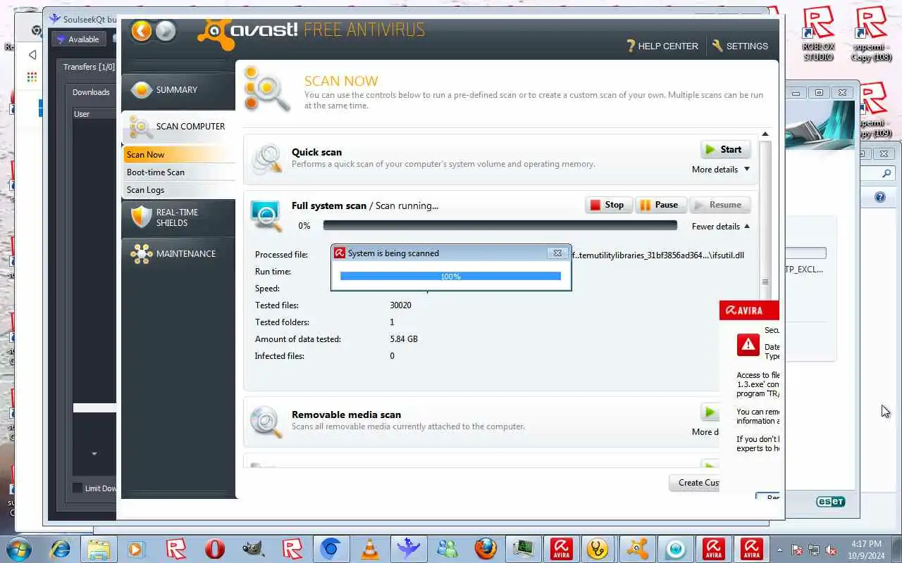Click the Available status button in SoulseekQt
This screenshot has width=902, height=563.
click(x=78, y=39)
